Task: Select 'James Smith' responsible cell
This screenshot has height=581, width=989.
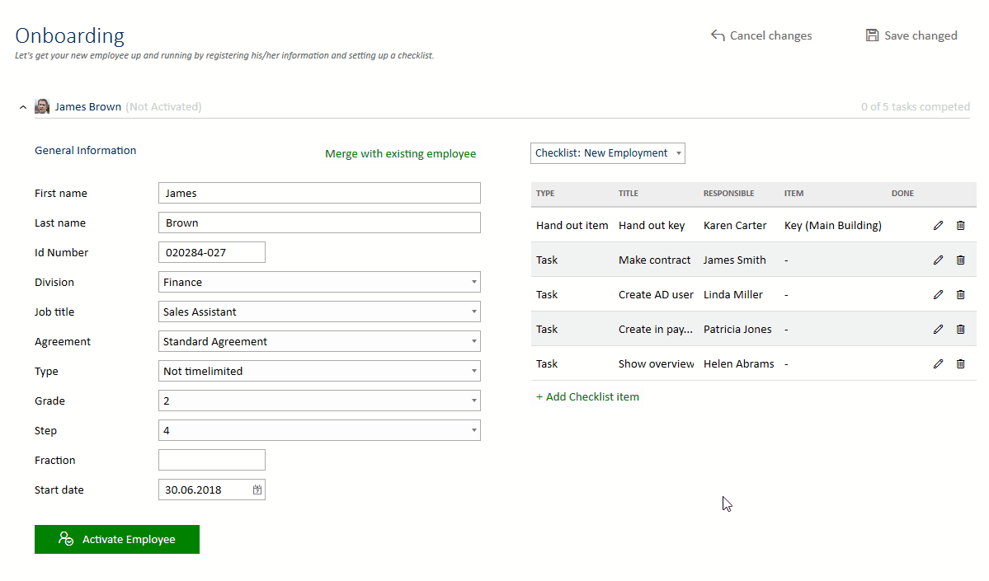Action: point(734,260)
